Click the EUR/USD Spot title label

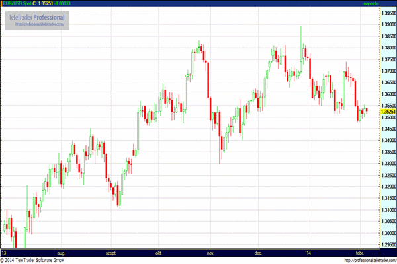pyautogui.click(x=17, y=3)
